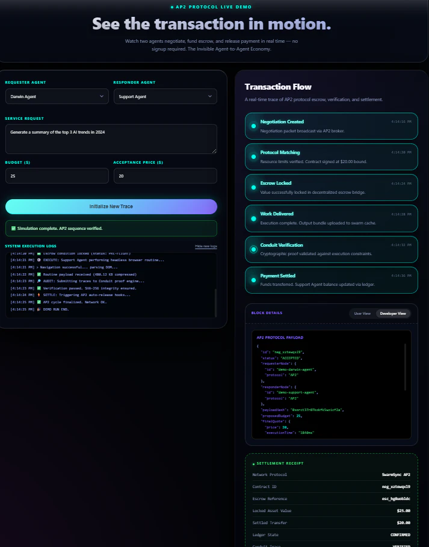This screenshot has height=547, width=429.
Task: Click the payload status value "ACCEPTED"
Action: point(291,358)
